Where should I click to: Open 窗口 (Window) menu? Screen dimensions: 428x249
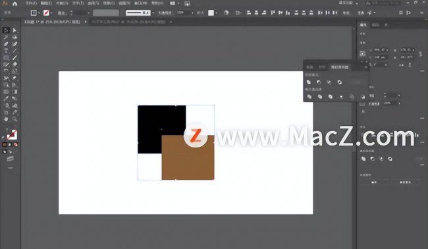click(x=141, y=3)
